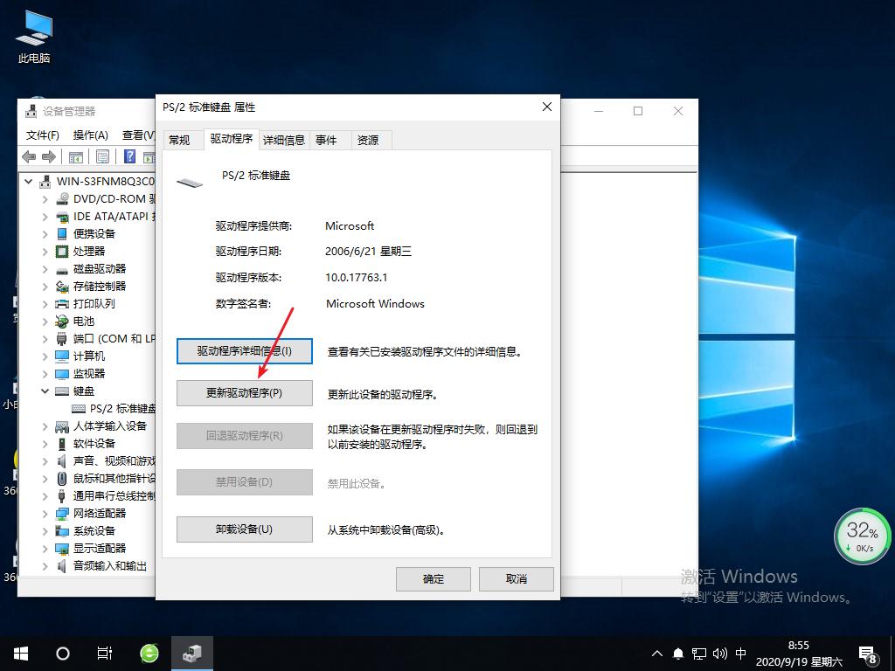Click the volume speaker icon in system tray
Image resolution: width=895 pixels, height=671 pixels.
[718, 653]
